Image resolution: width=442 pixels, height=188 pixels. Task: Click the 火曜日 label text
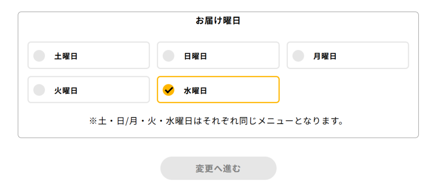pos(66,91)
